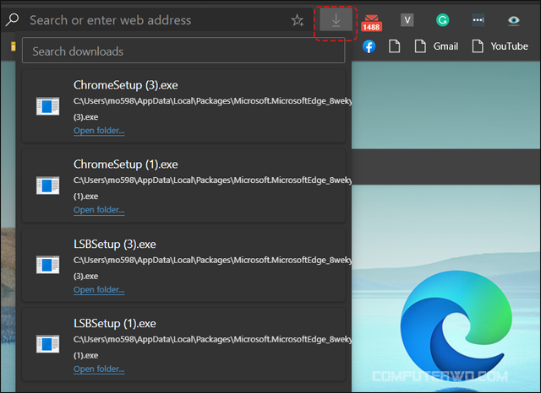Open the unlabeled page bookmark after Facebook
The image size is (541, 393).
coord(395,46)
